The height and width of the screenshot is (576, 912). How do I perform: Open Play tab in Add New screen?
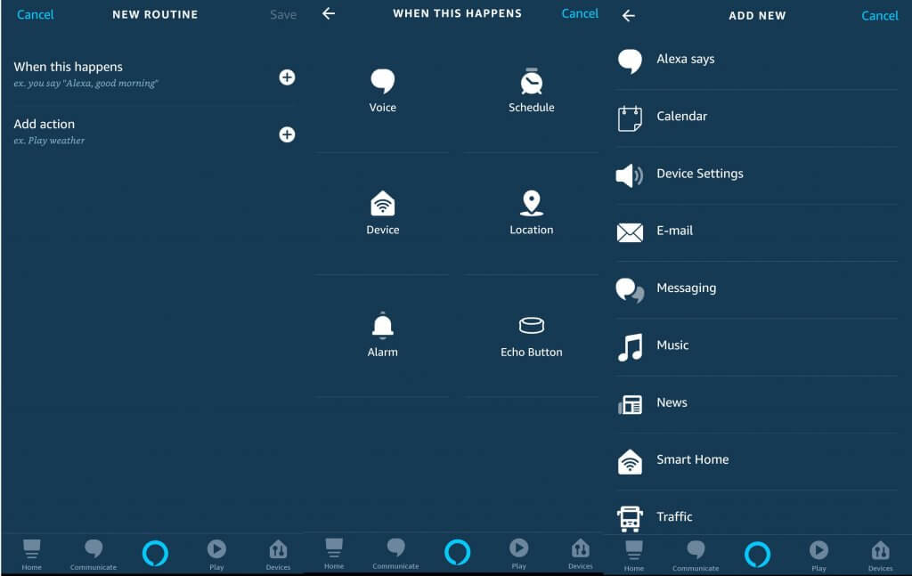pos(819,556)
